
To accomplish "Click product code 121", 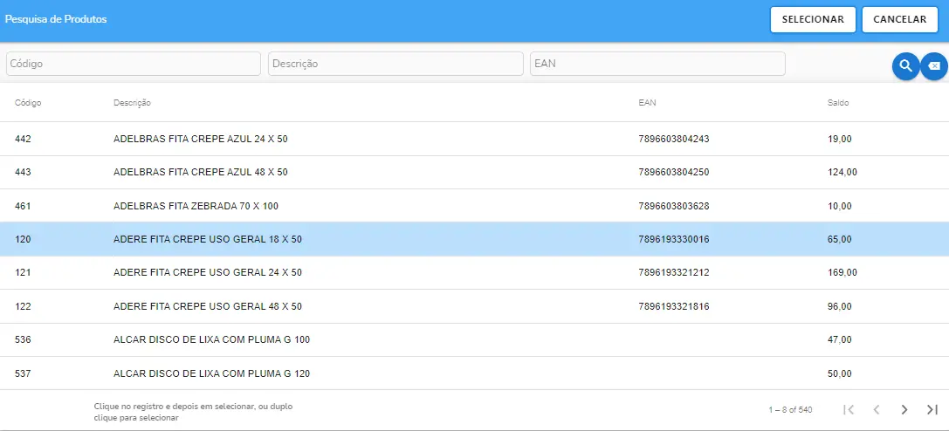I will (x=23, y=272).
